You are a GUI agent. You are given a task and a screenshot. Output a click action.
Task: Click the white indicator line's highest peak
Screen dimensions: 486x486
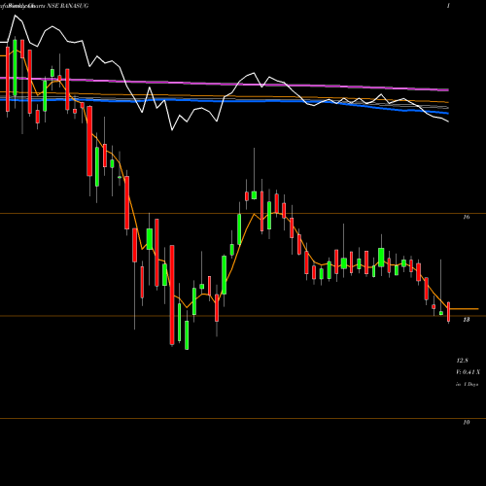15,16
